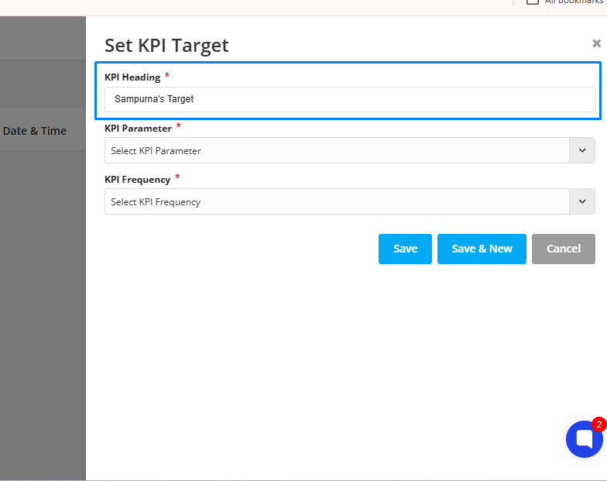Viewport: 607px width, 481px height.
Task: Save the KPI target
Action: pyautogui.click(x=405, y=249)
